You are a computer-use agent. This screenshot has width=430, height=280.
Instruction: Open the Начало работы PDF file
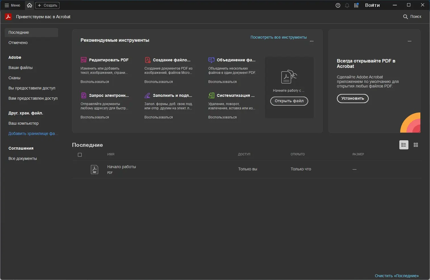121,167
